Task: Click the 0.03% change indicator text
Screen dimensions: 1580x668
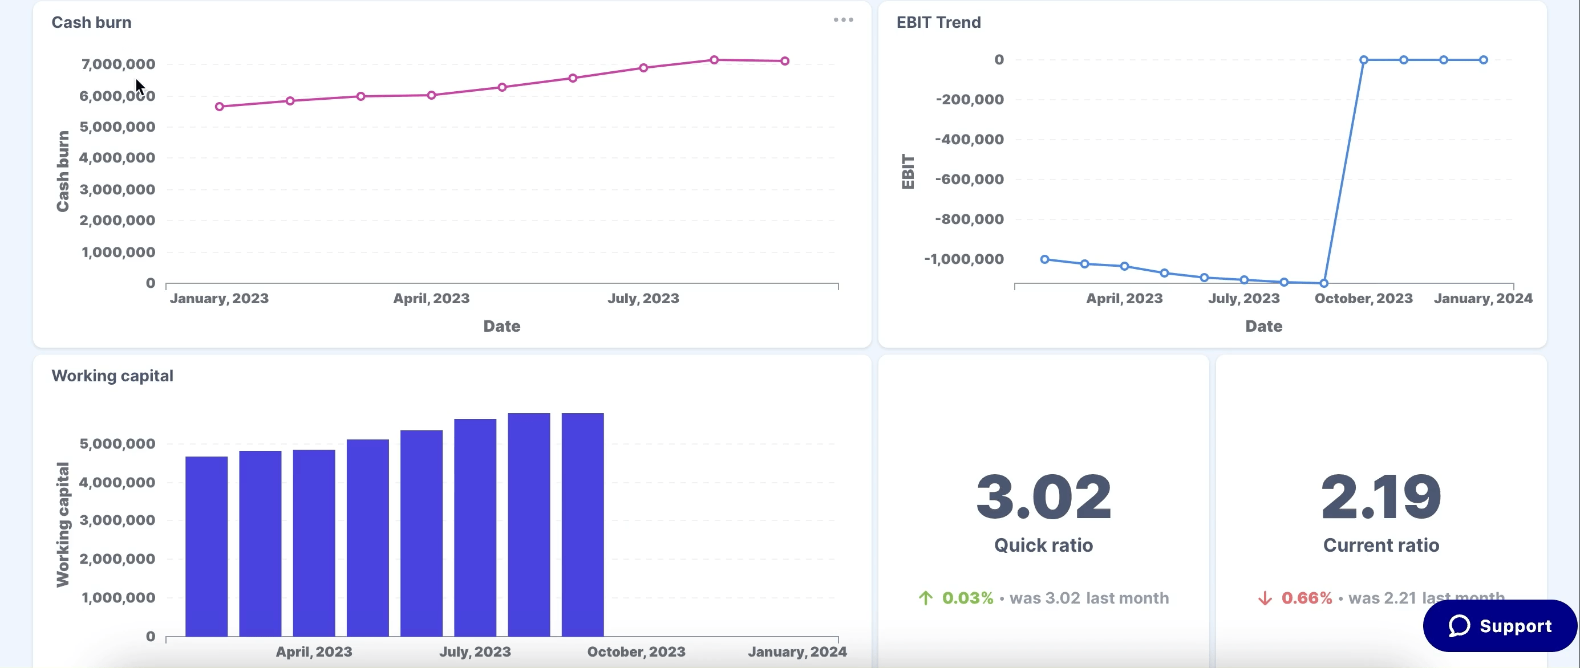Action: coord(967,598)
